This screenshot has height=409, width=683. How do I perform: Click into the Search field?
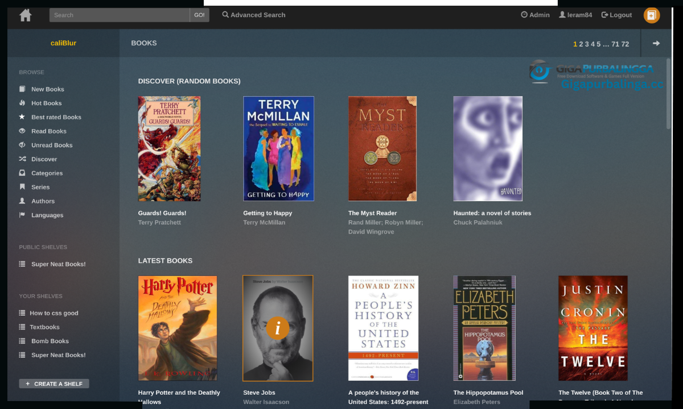pyautogui.click(x=120, y=15)
